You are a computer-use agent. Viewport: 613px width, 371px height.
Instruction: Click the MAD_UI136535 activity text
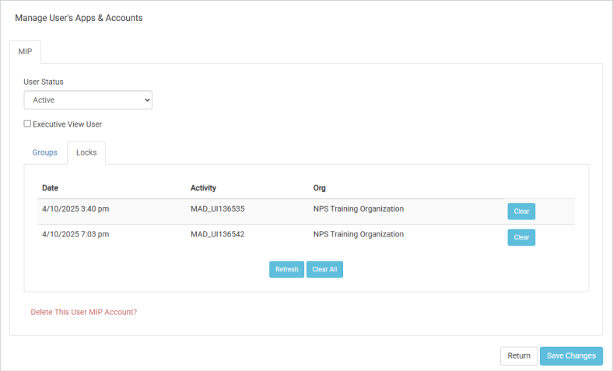point(217,208)
